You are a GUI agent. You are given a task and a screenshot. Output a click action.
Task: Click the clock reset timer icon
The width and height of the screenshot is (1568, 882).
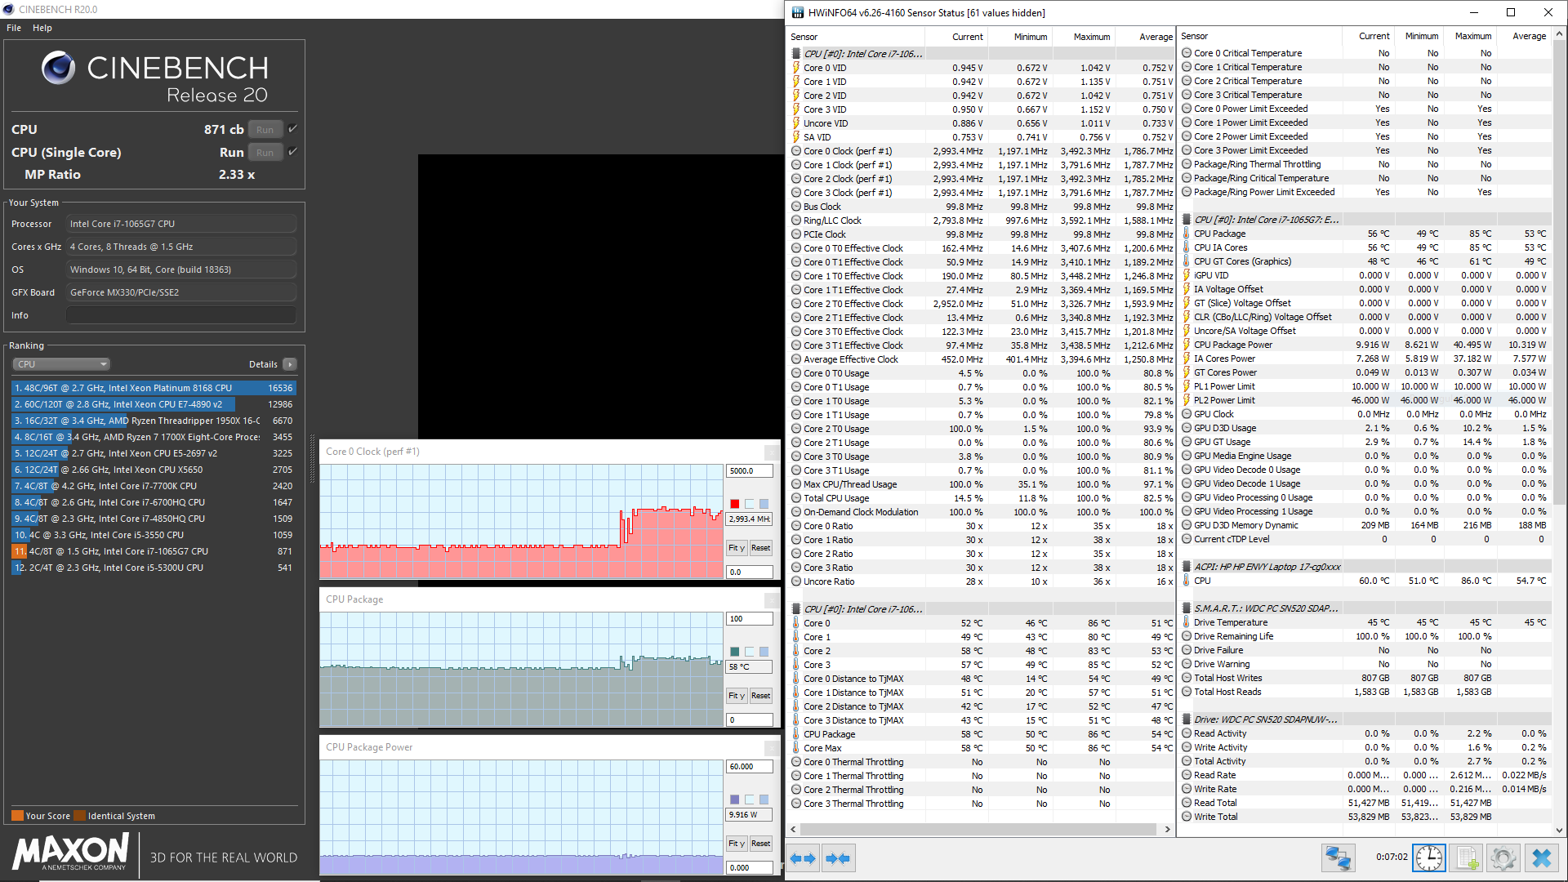(1429, 858)
